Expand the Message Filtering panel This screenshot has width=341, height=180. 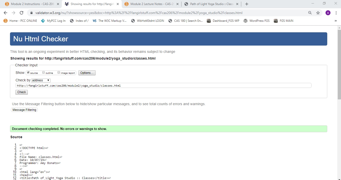[24, 110]
